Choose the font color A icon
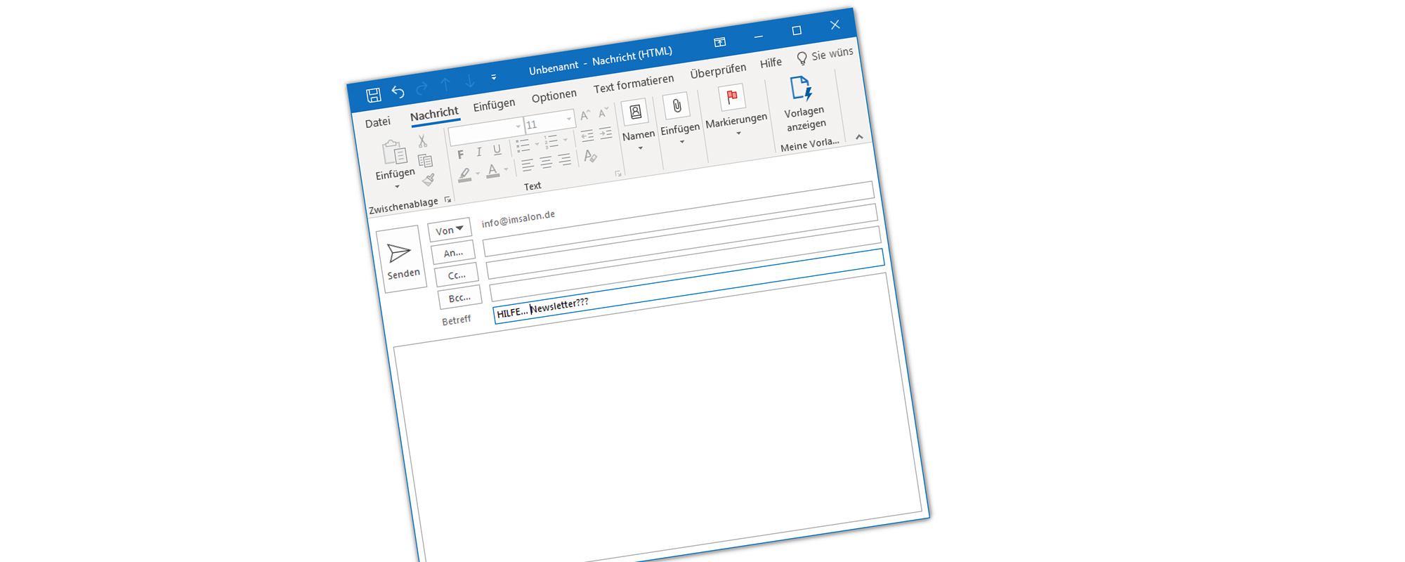1405x562 pixels. (x=492, y=170)
